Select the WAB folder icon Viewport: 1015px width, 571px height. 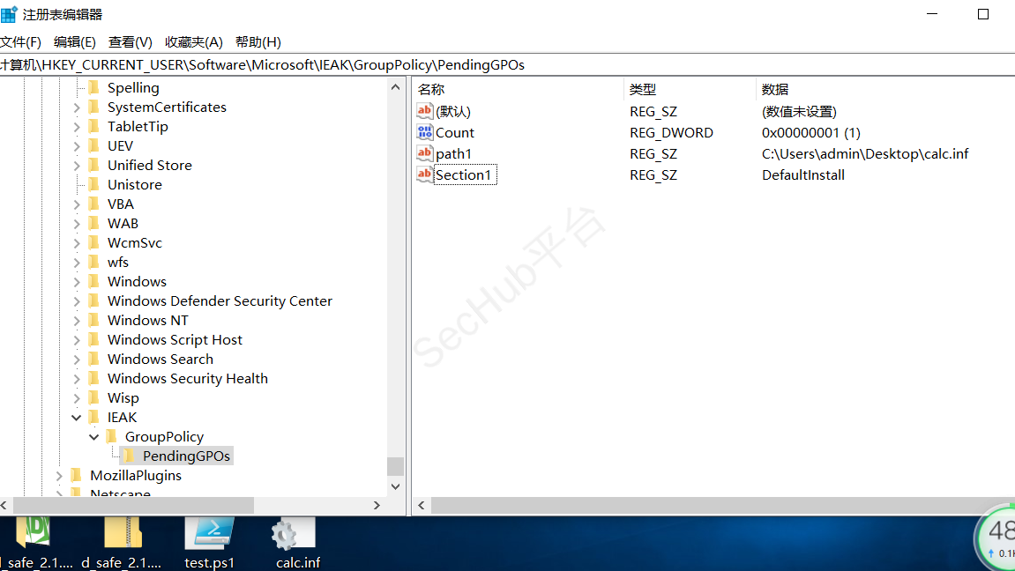tap(93, 223)
